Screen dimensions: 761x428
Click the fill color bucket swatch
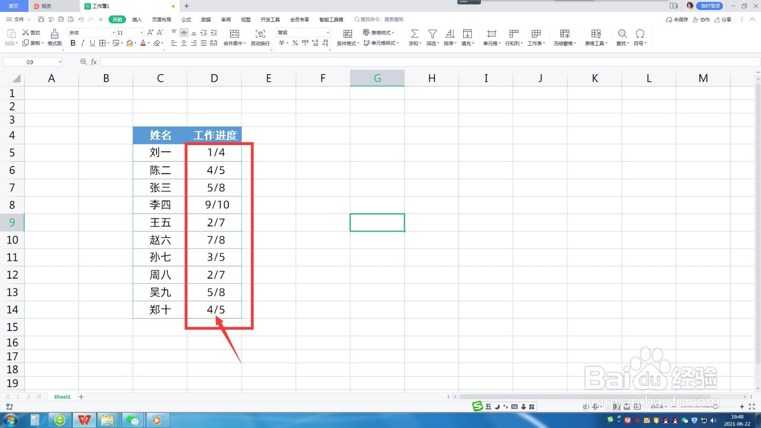coord(129,43)
